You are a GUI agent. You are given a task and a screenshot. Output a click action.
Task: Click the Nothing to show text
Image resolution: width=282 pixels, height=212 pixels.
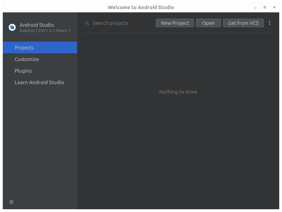click(x=178, y=92)
